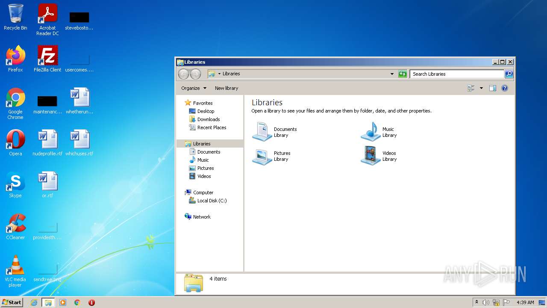This screenshot has height=308, width=547.
Task: Select the Pictures Library icon
Action: (271, 156)
